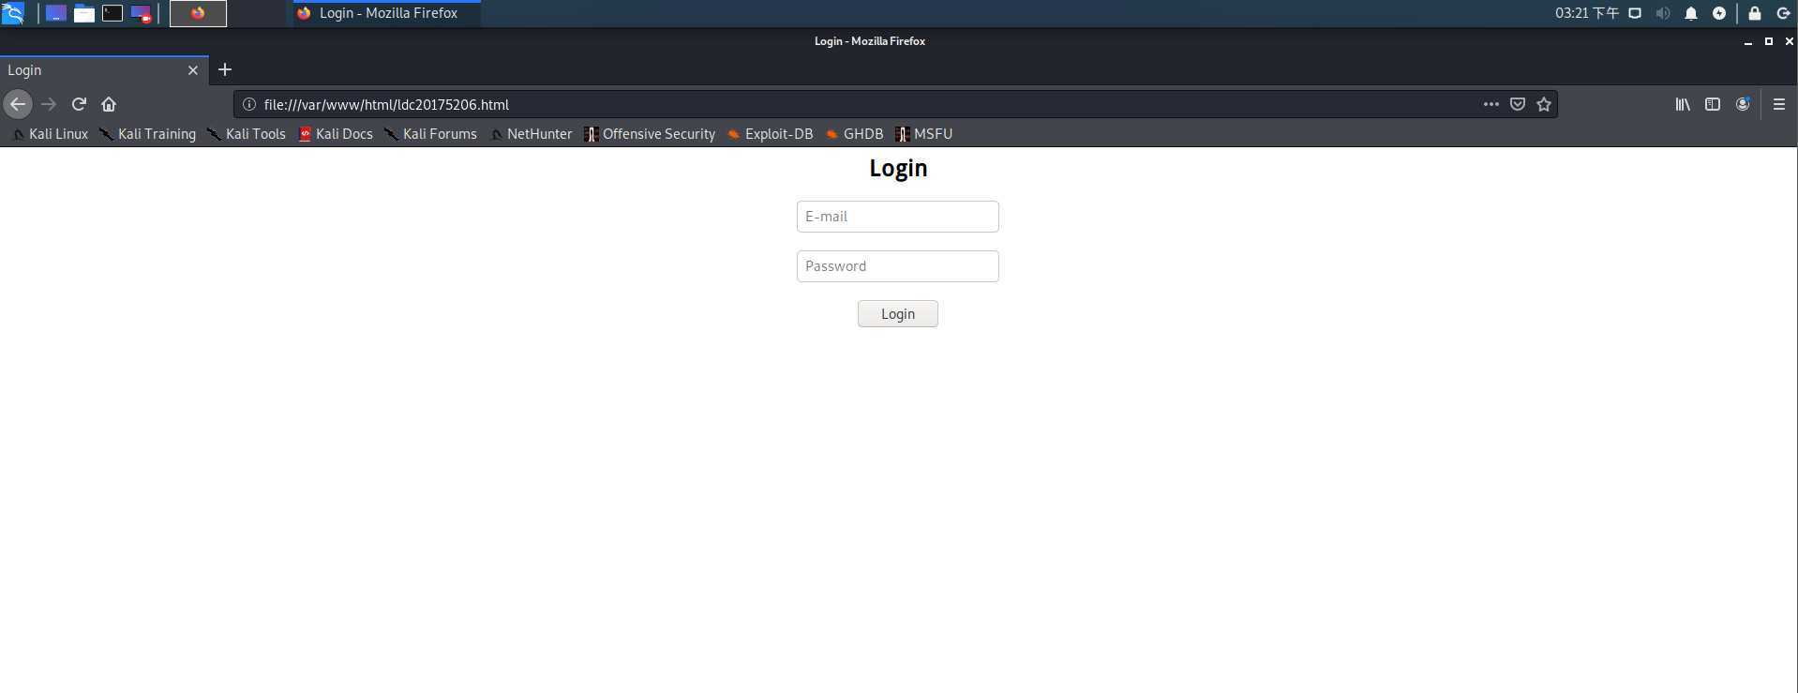
Task: Click the logout icon in panel
Action: (x=1784, y=13)
